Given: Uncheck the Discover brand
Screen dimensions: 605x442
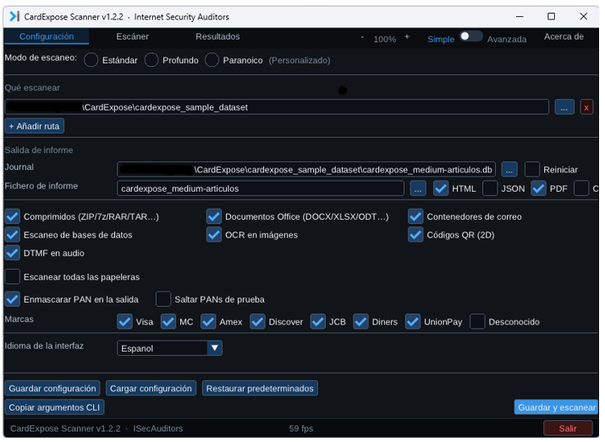Looking at the screenshot, I should tap(257, 322).
